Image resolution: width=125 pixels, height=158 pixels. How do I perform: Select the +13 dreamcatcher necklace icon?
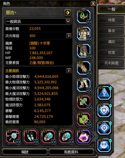click(13, 137)
